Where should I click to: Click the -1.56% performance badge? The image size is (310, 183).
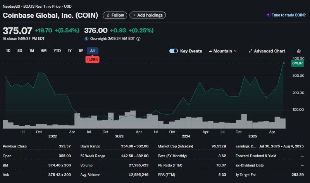pyautogui.click(x=92, y=59)
